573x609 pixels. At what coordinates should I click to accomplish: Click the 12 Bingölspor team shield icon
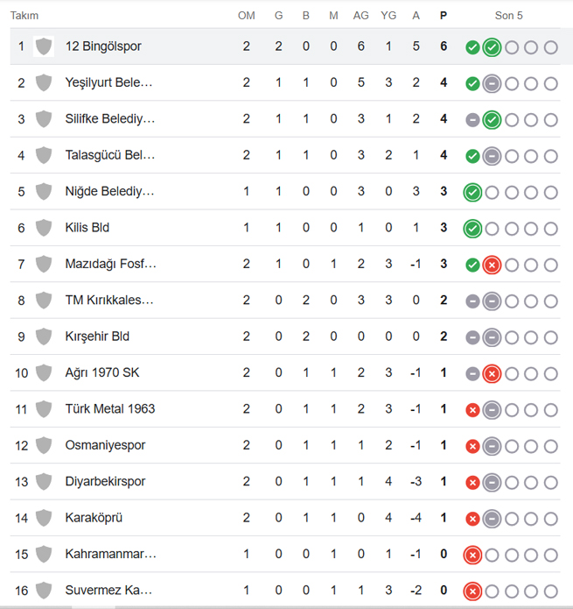coord(44,46)
